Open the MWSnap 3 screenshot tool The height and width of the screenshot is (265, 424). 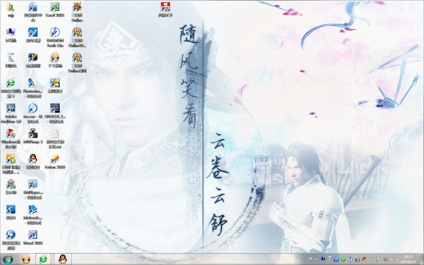(33, 137)
